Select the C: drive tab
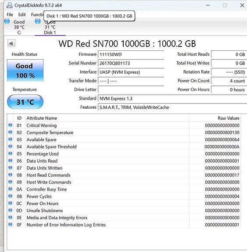 19,27
